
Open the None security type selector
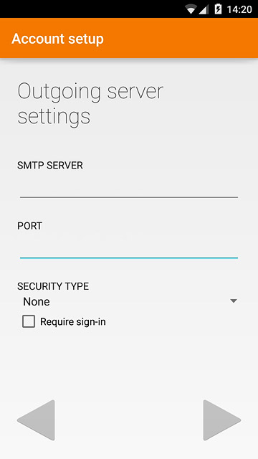tap(129, 301)
